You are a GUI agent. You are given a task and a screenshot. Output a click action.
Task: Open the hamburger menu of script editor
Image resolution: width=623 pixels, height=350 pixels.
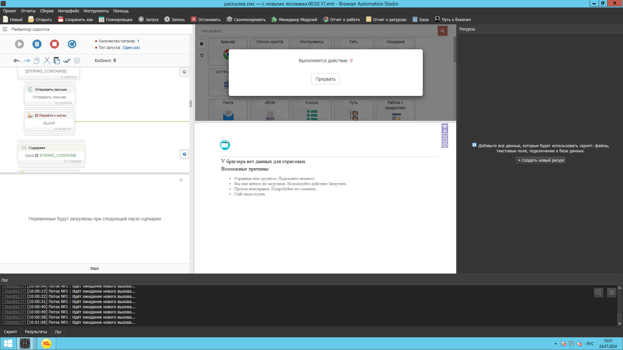(x=5, y=29)
